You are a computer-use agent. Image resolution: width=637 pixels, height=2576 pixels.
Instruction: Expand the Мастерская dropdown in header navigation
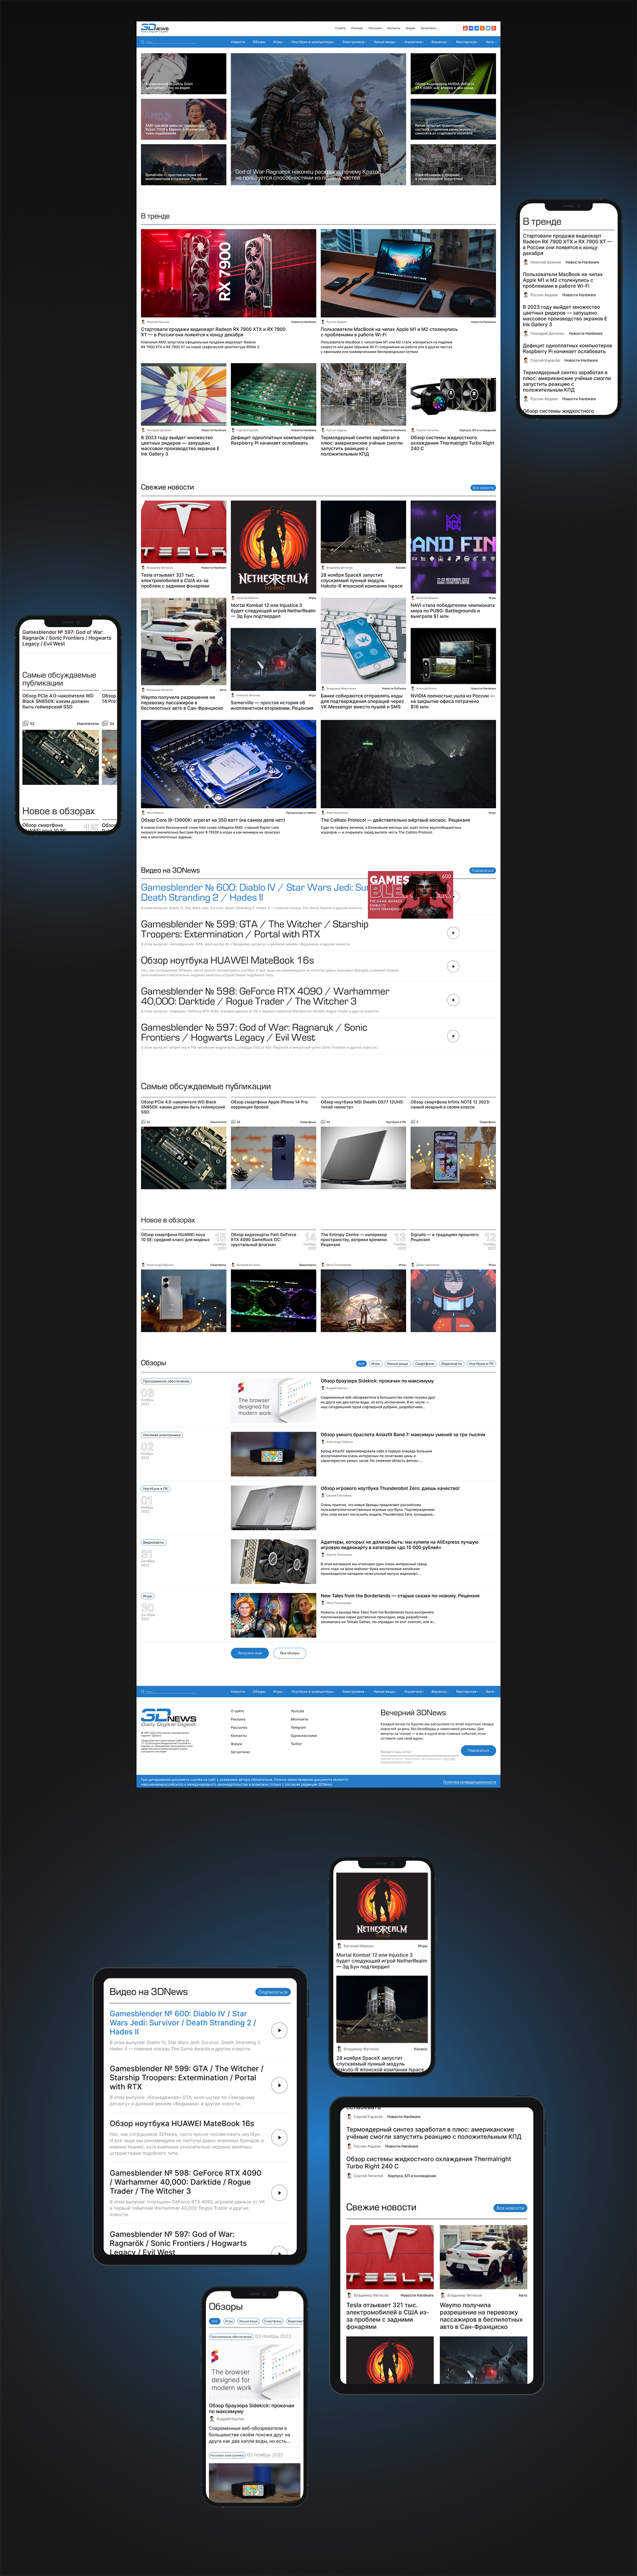tap(467, 42)
